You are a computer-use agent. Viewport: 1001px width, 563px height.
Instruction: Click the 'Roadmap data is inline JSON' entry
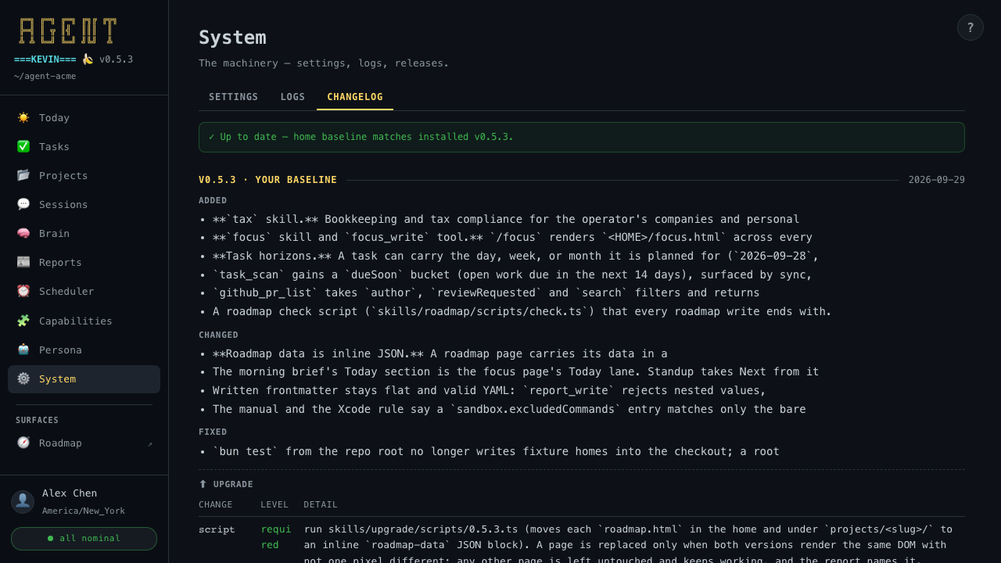pos(440,353)
